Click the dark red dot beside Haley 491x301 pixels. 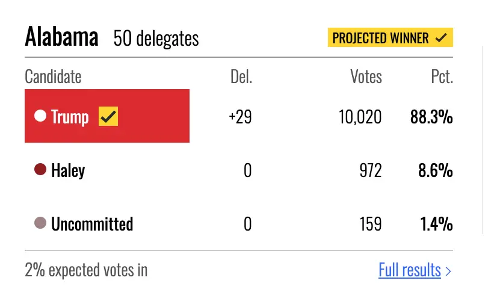tap(40, 169)
